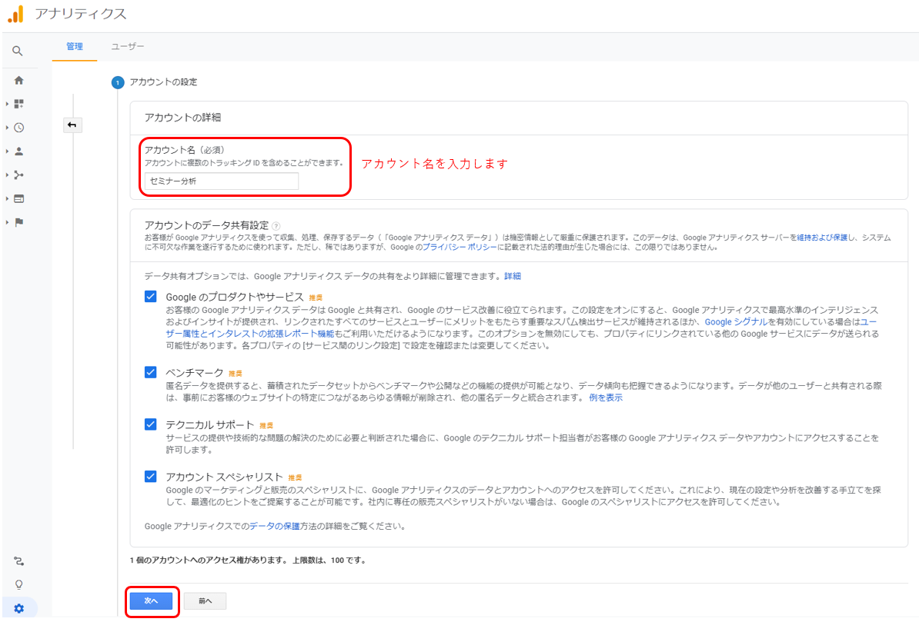Screen dimensions: 919x622
Task: Click the アカウントの詳細 section title
Action: click(182, 118)
